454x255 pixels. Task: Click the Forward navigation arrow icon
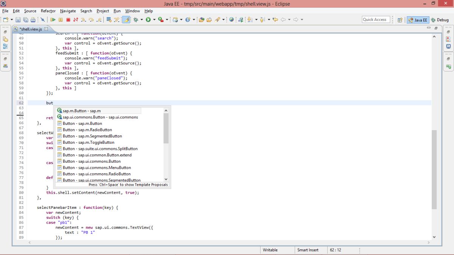(296, 20)
